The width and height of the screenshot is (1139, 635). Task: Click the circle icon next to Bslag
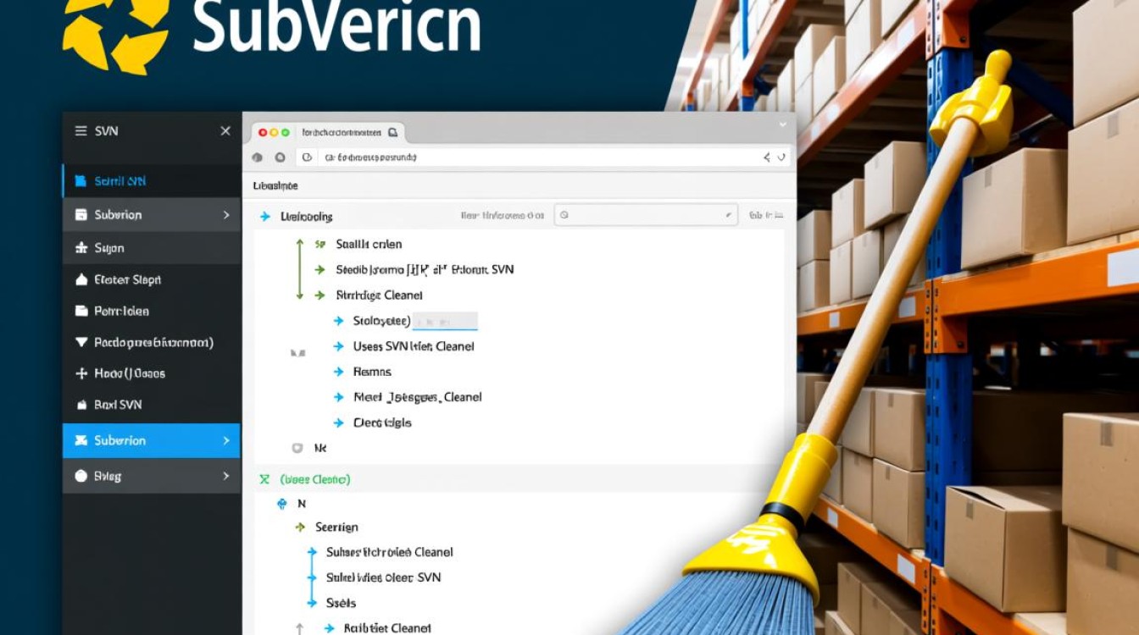pyautogui.click(x=81, y=476)
